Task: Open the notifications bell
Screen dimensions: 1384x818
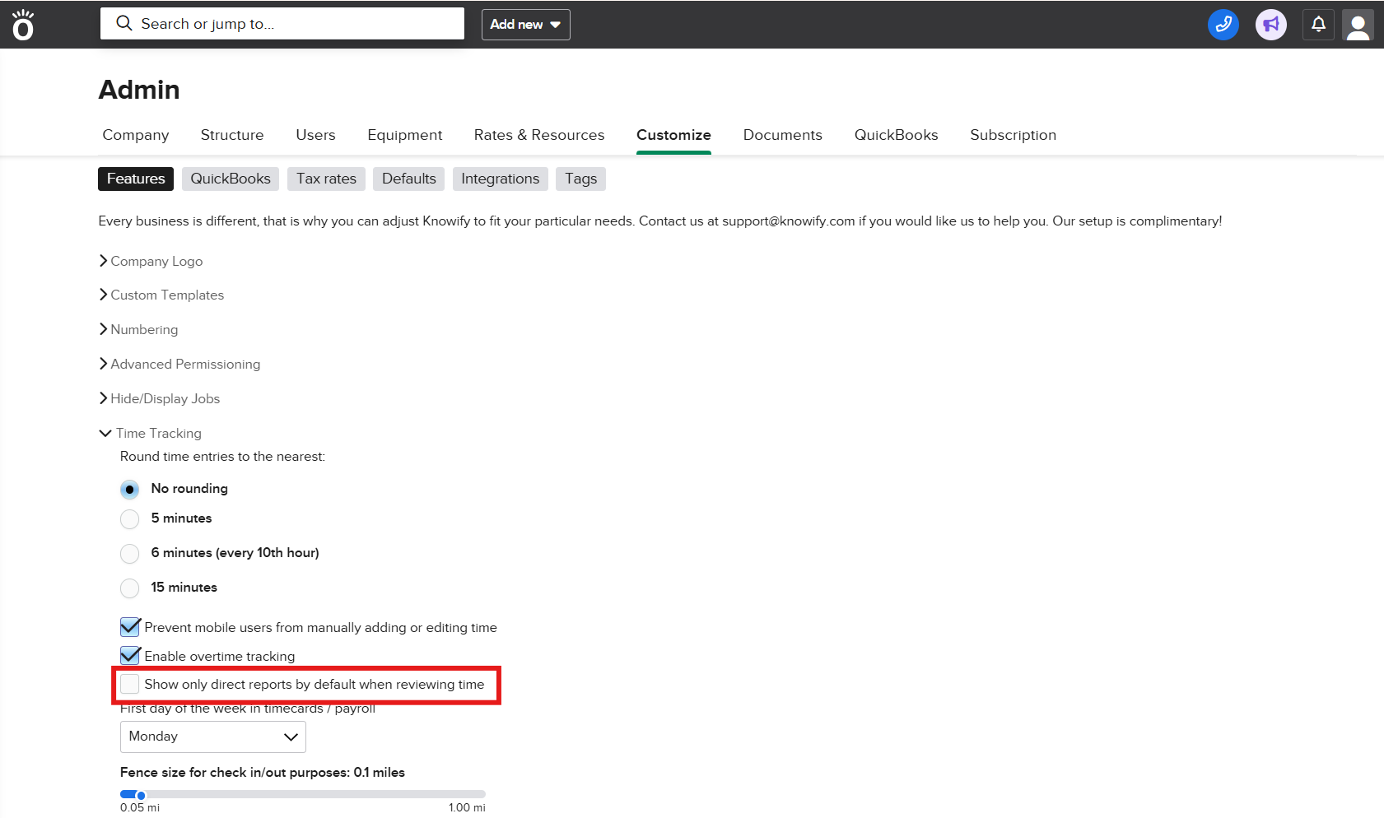Action: 1318,25
